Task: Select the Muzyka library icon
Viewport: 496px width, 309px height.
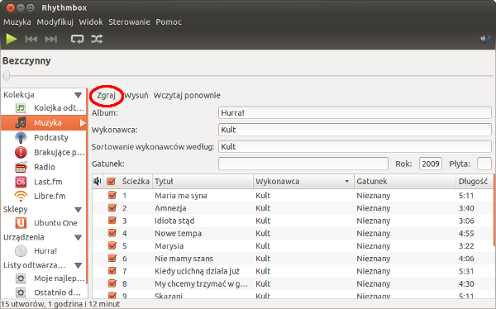Action: click(x=21, y=122)
